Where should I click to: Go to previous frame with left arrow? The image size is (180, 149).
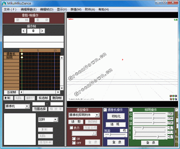coord(24,31)
